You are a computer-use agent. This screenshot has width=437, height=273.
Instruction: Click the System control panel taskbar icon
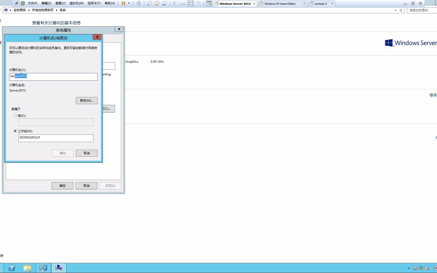coord(59,268)
